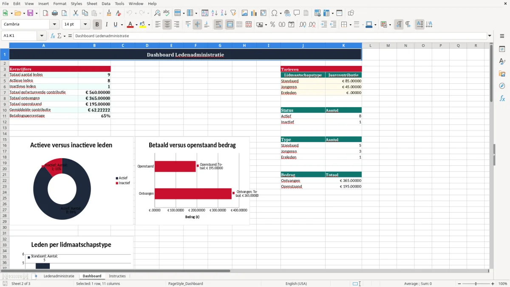Add decimal place icon
Image resolution: width=510 pixels, height=287 pixels.
(303, 25)
